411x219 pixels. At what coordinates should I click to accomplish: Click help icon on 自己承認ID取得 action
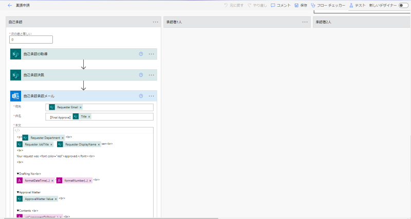coord(141,54)
